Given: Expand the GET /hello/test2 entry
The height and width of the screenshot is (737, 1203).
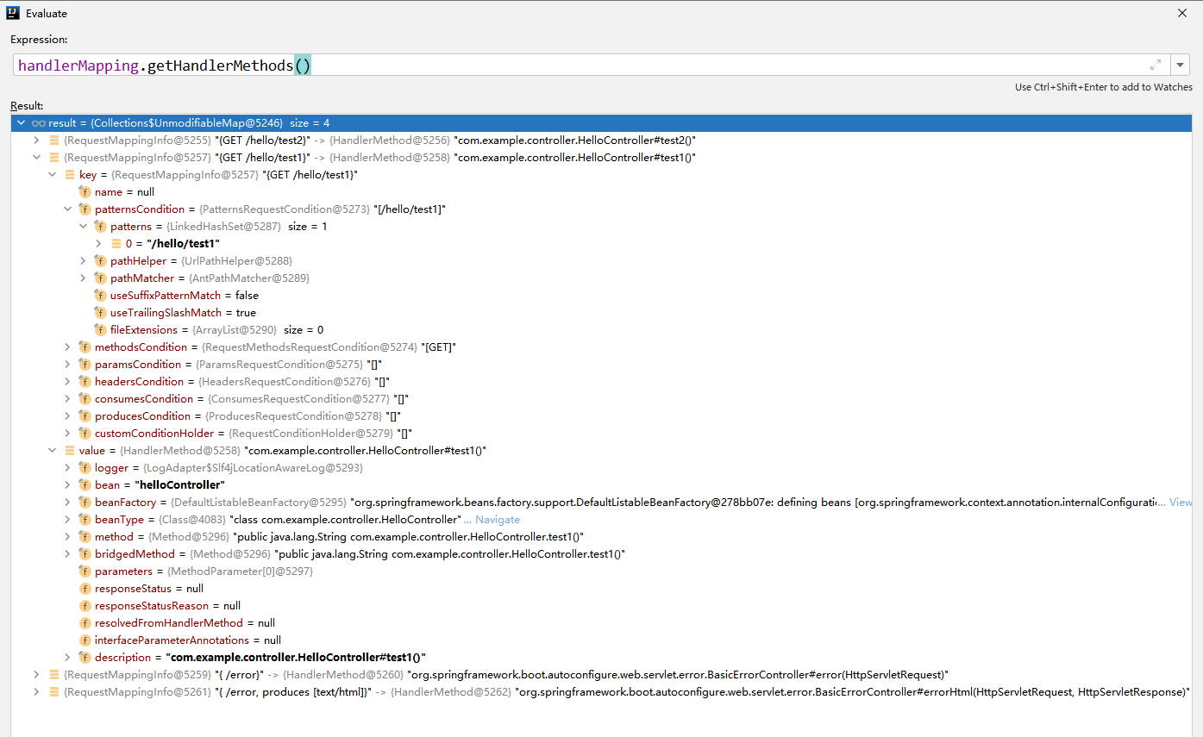Looking at the screenshot, I should click(36, 141).
